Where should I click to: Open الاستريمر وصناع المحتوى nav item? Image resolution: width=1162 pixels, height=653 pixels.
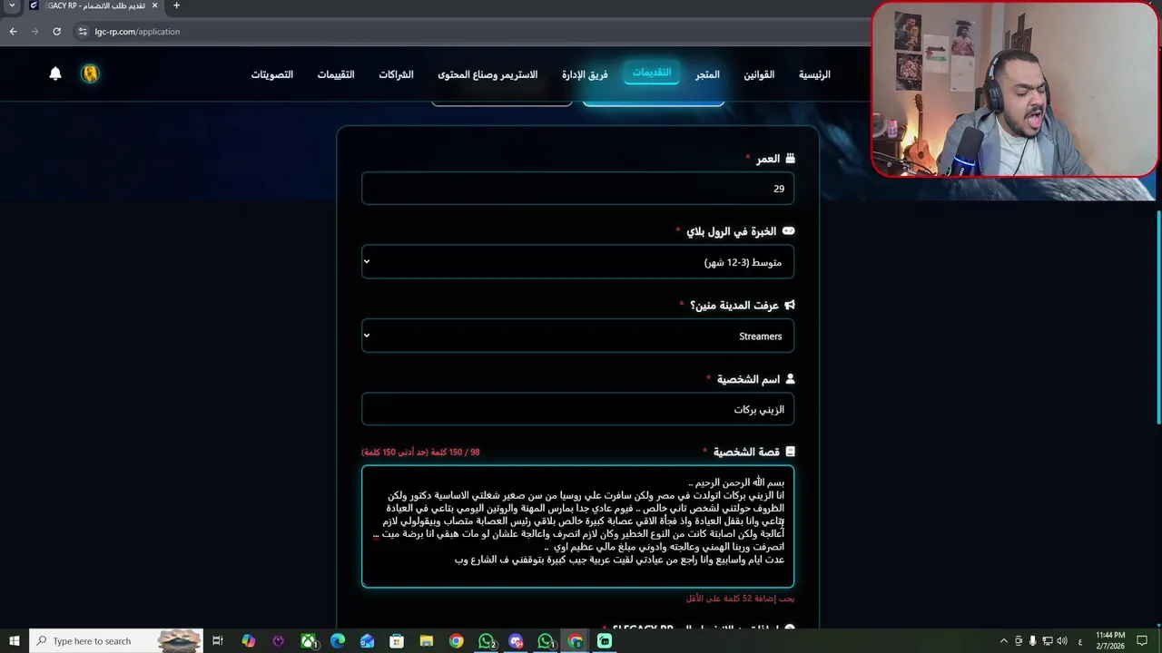click(487, 74)
